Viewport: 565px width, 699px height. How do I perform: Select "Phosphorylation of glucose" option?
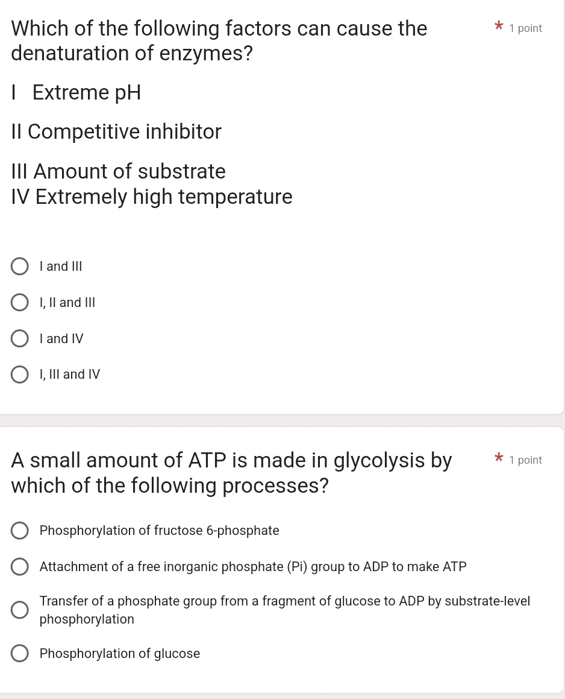[x=20, y=653]
